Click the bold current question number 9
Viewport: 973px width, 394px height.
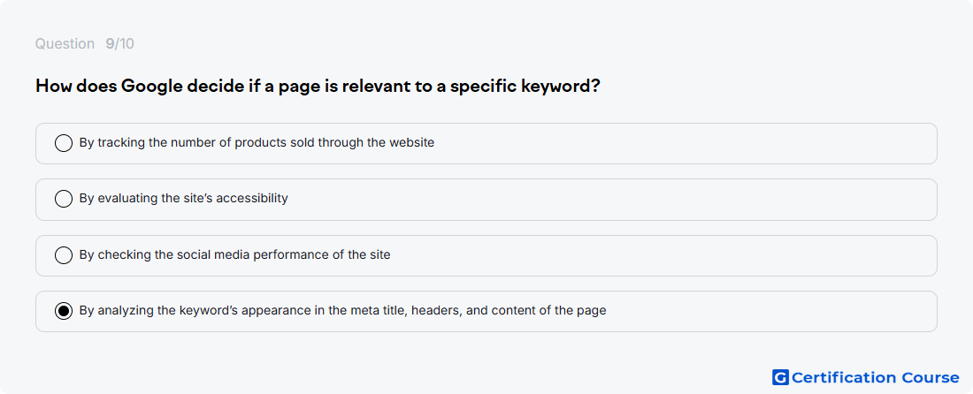(x=109, y=44)
